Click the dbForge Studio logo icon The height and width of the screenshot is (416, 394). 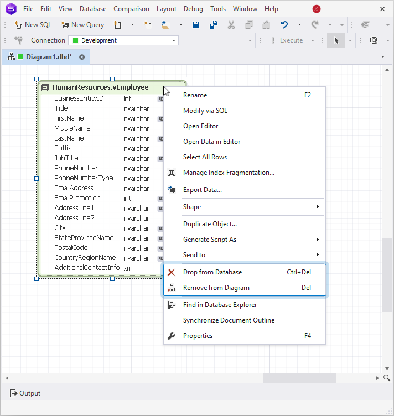11,9
